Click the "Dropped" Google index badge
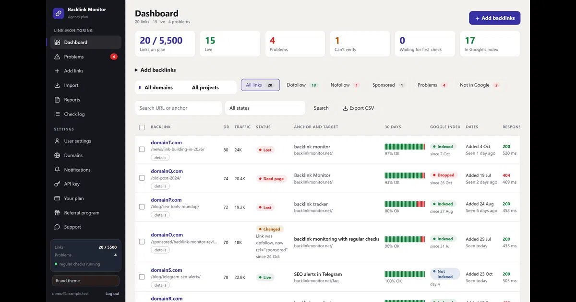The image size is (576, 302). pos(444,175)
